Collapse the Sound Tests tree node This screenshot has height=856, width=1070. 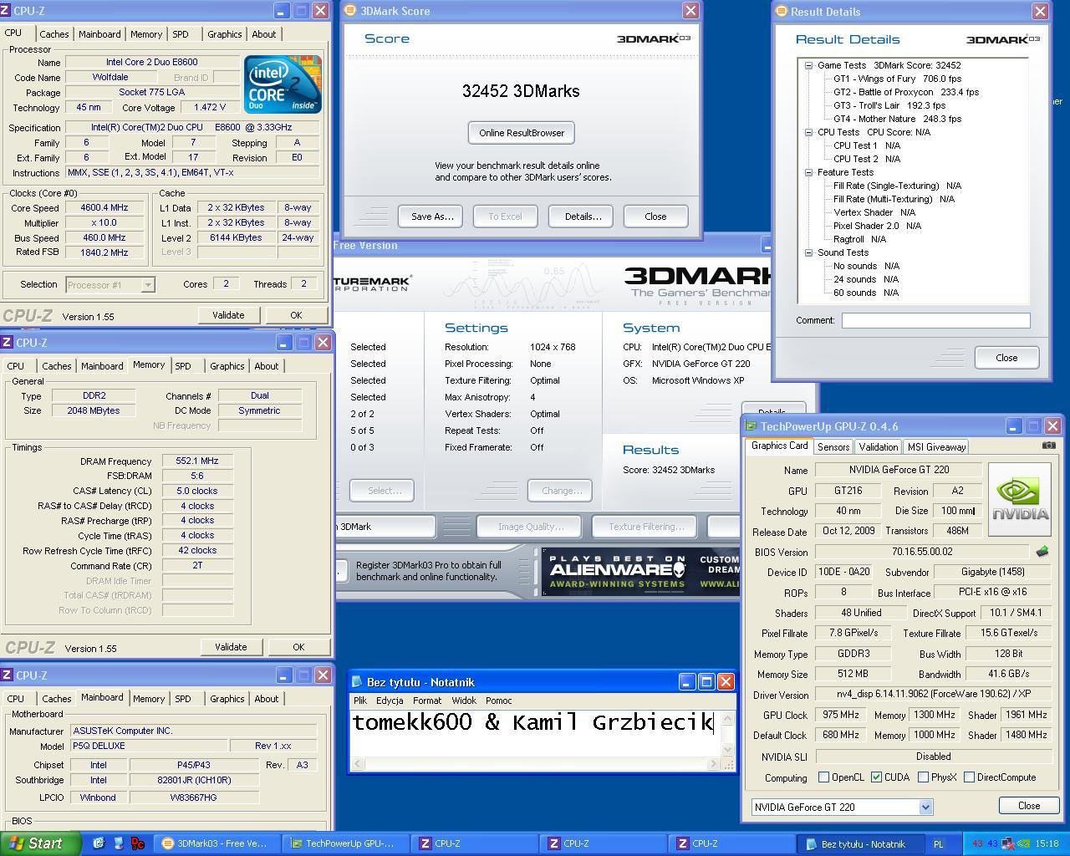(808, 252)
